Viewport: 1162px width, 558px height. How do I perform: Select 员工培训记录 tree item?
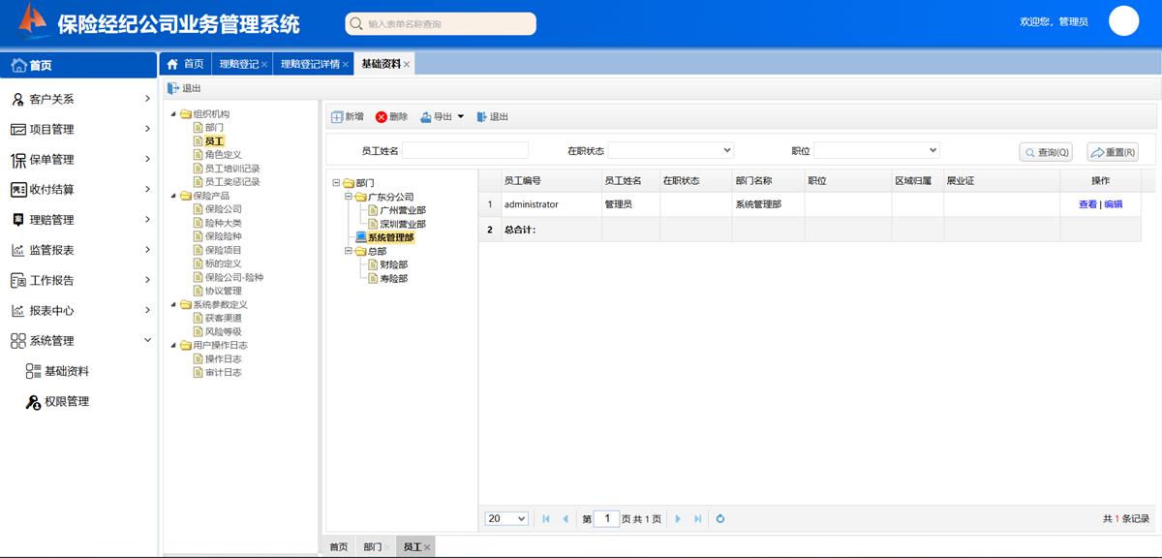(232, 169)
